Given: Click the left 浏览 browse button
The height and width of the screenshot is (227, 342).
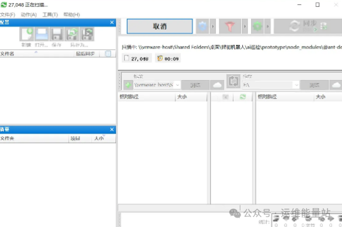Looking at the screenshot, I should point(195,85).
